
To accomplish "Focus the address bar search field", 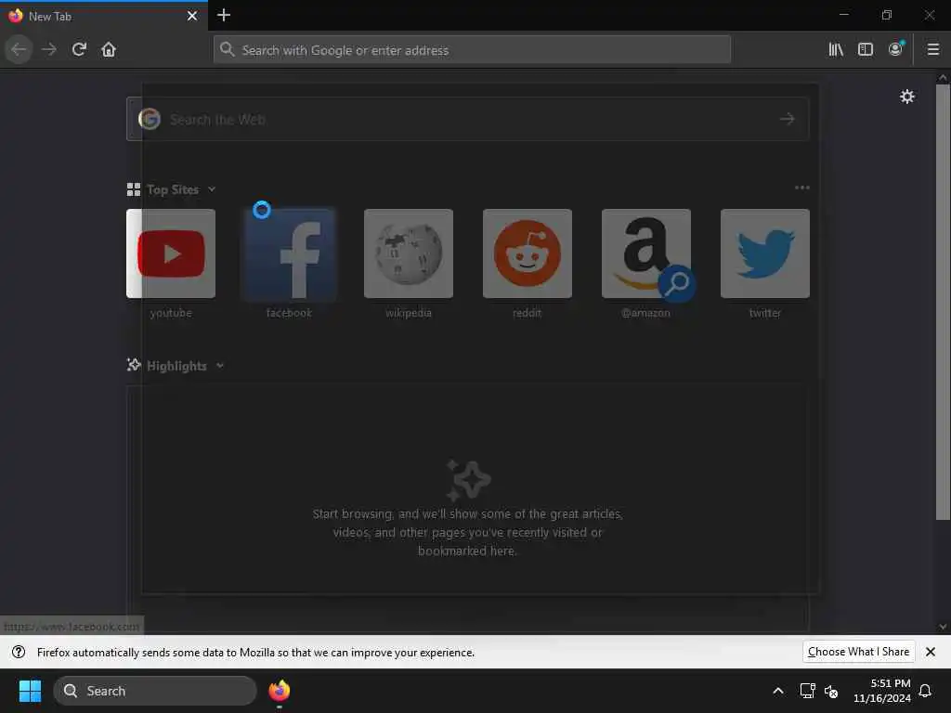I will 473,50.
